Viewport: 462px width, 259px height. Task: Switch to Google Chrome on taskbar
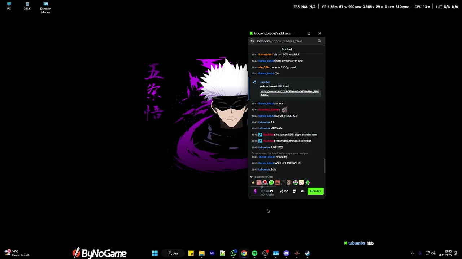244,253
